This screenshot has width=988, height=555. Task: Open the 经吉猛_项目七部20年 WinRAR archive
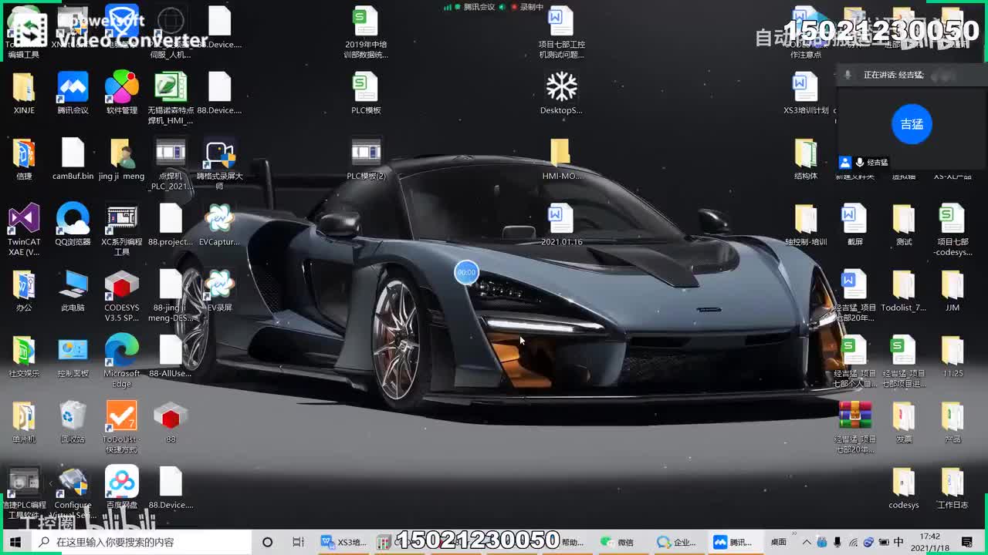(854, 427)
